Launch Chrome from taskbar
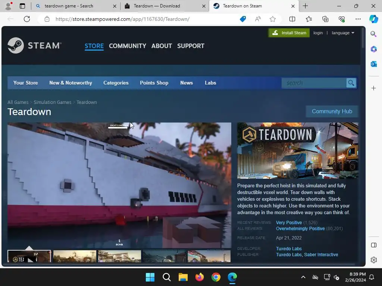This screenshot has width=382, height=286. point(216,277)
